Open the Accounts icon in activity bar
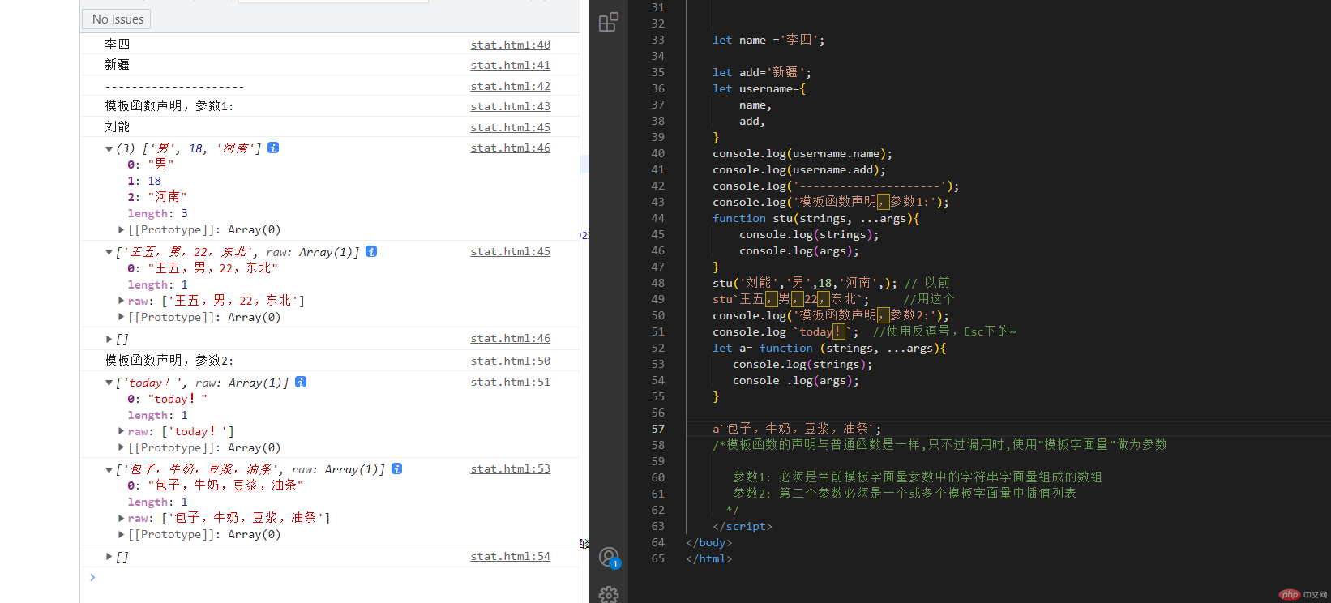Image resolution: width=1331 pixels, height=603 pixels. 609,557
